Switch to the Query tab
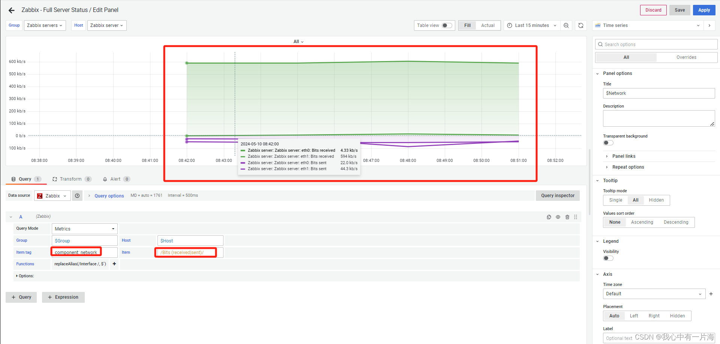 tap(26, 179)
